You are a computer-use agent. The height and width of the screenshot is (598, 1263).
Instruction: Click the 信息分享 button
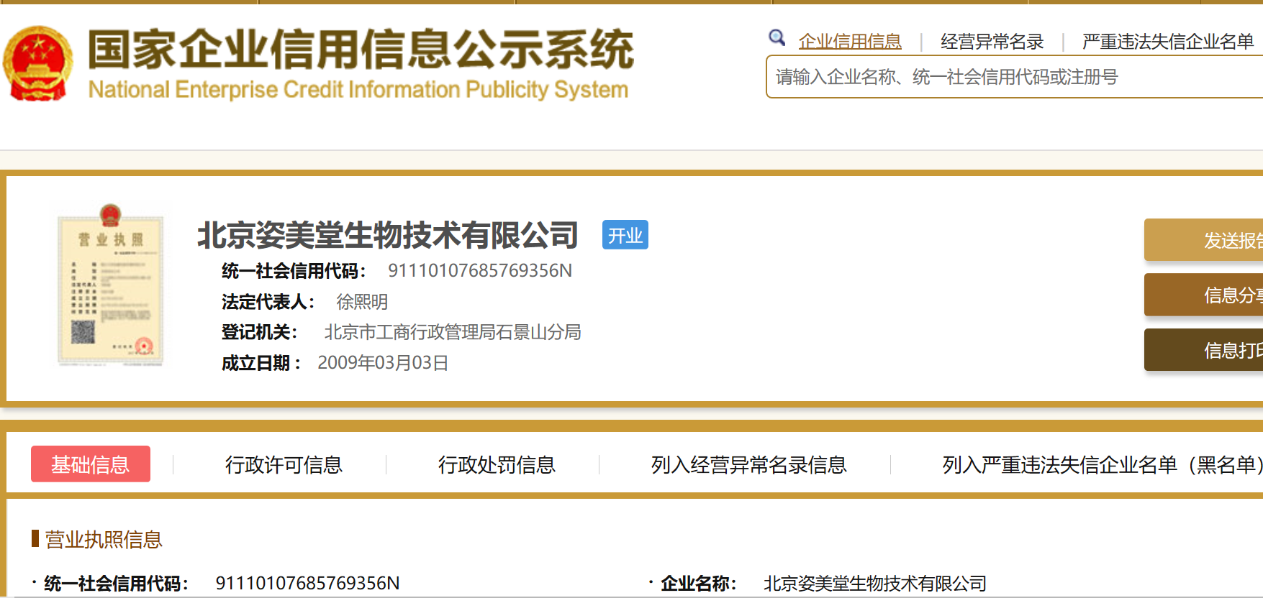(x=1203, y=295)
